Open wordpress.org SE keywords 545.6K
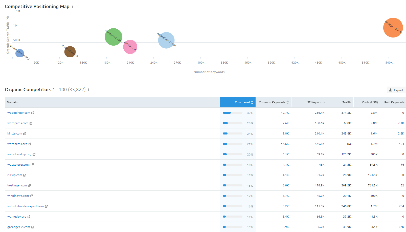Screen dimensions: 406x232 coord(320,144)
